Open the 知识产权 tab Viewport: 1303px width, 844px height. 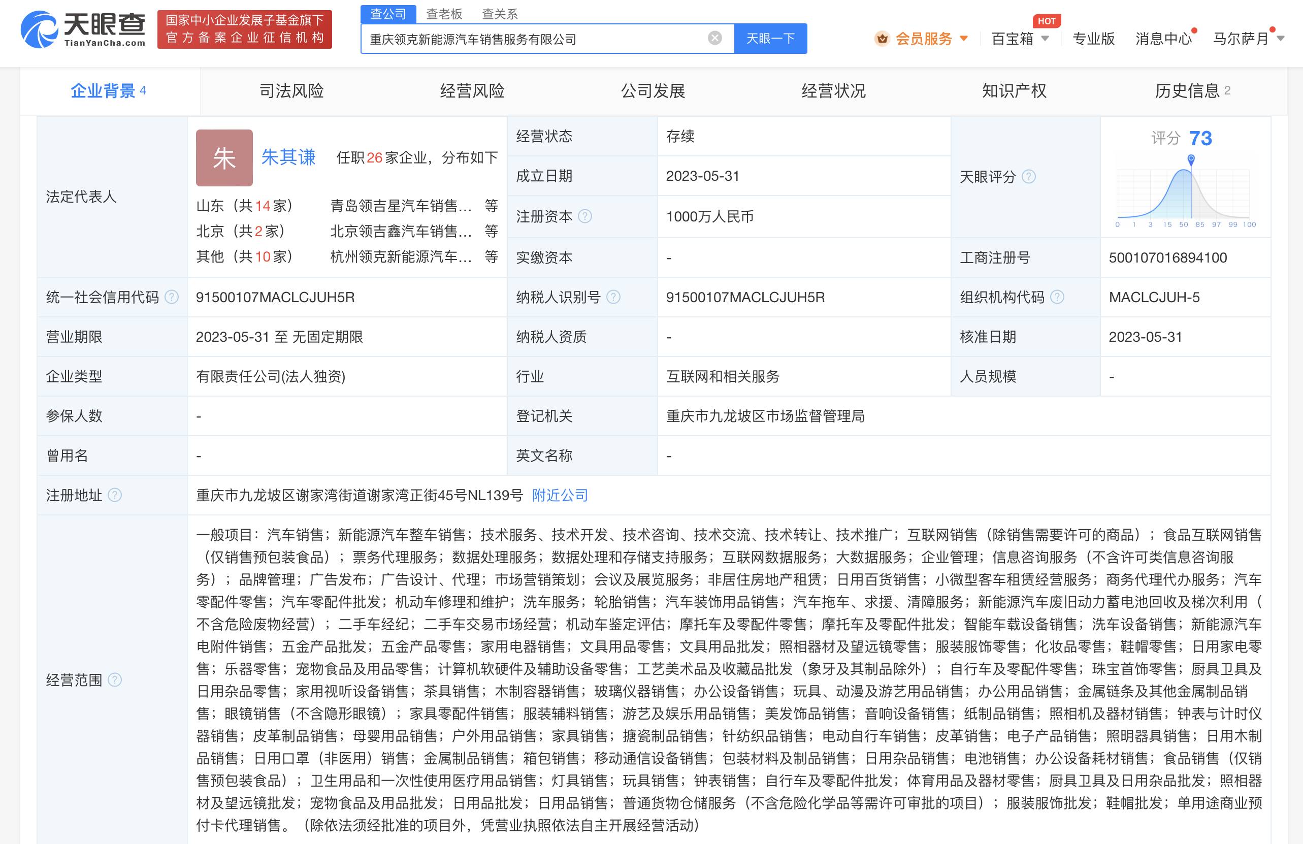pyautogui.click(x=1014, y=91)
